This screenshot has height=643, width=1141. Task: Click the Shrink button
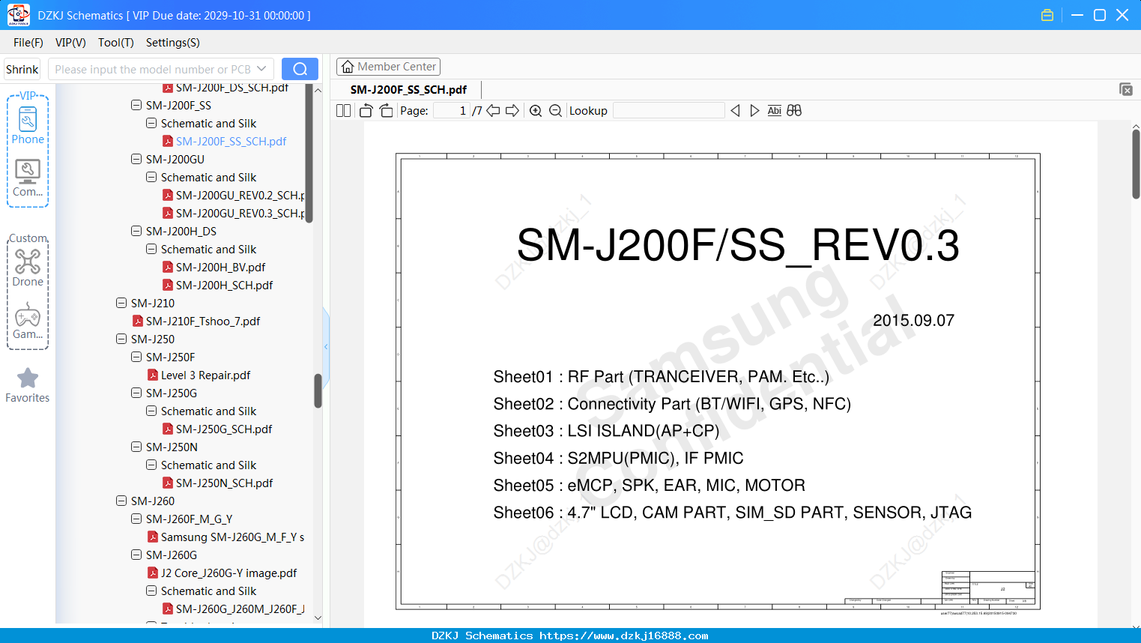[22, 69]
